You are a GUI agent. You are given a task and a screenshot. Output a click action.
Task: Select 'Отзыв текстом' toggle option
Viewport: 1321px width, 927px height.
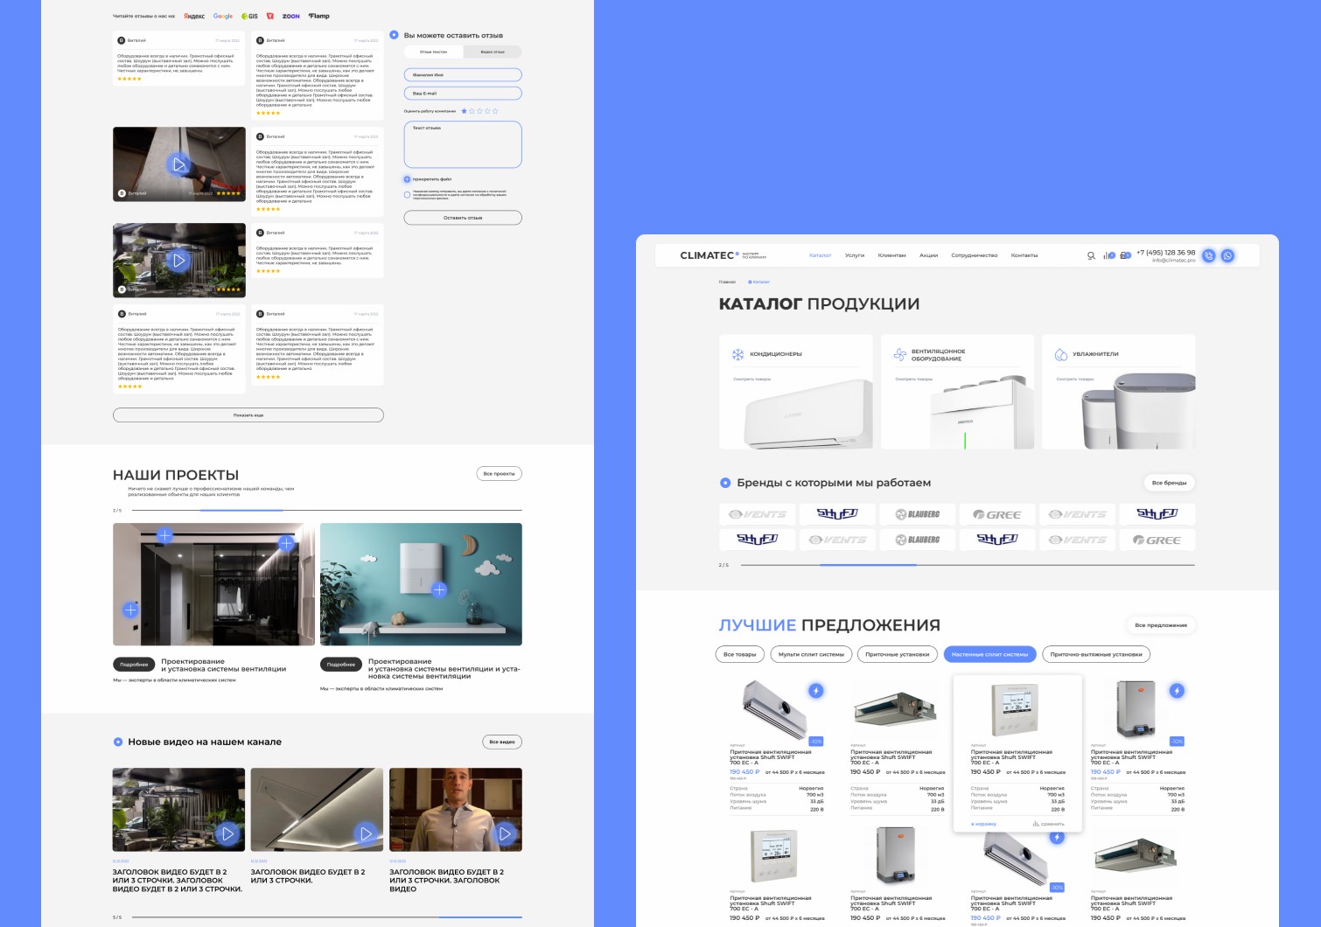pyautogui.click(x=433, y=52)
